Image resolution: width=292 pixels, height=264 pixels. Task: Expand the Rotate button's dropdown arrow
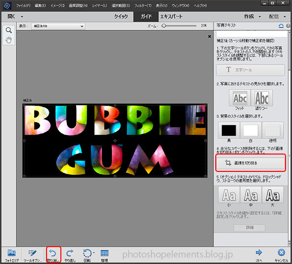(94, 253)
